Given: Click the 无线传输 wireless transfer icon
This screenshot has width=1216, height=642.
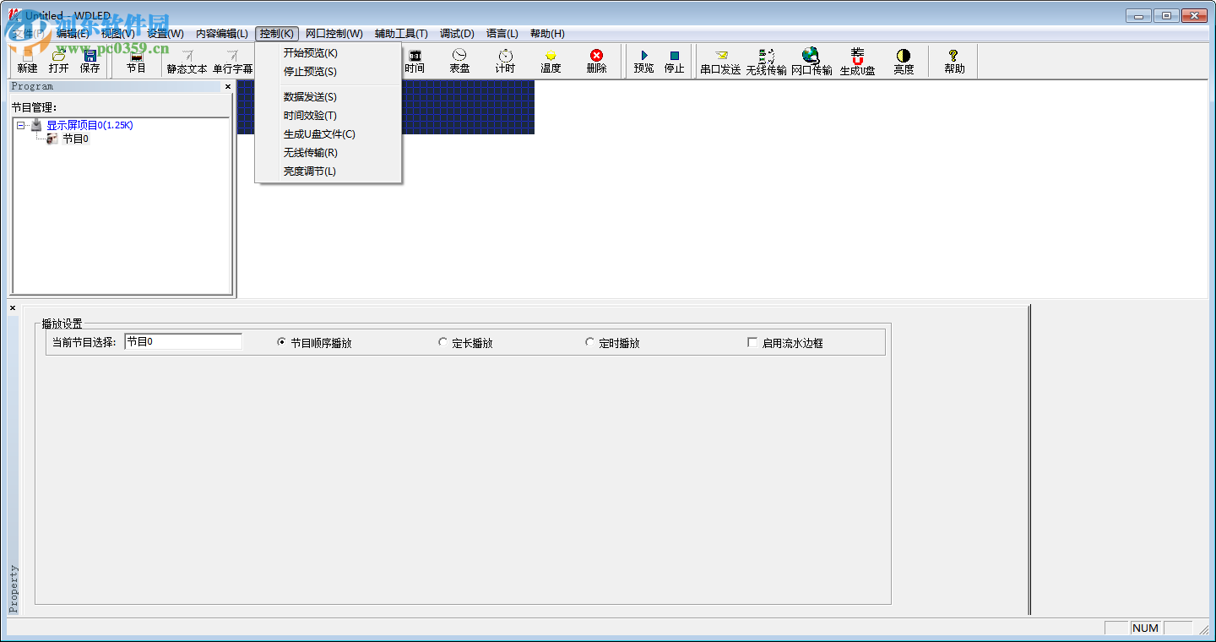Looking at the screenshot, I should (x=766, y=62).
